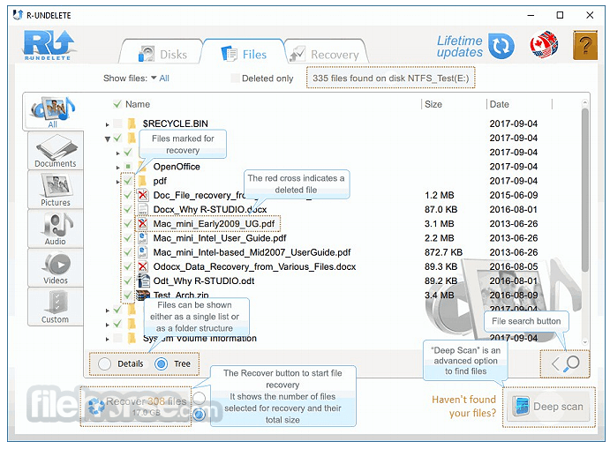
Task: Click the R-Undelete logo
Action: point(49,45)
